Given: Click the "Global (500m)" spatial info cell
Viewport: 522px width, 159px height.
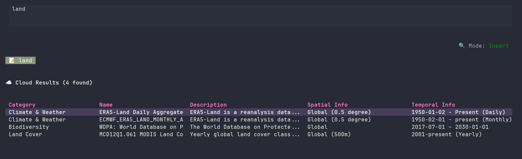Looking at the screenshot, I should click(x=329, y=134).
